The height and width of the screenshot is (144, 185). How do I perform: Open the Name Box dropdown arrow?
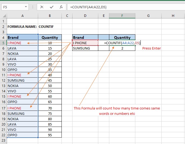point(26,7)
